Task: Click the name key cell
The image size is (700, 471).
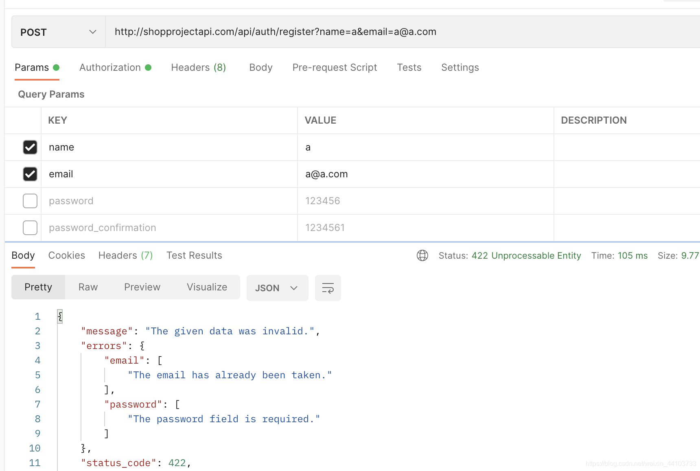Action: (169, 147)
